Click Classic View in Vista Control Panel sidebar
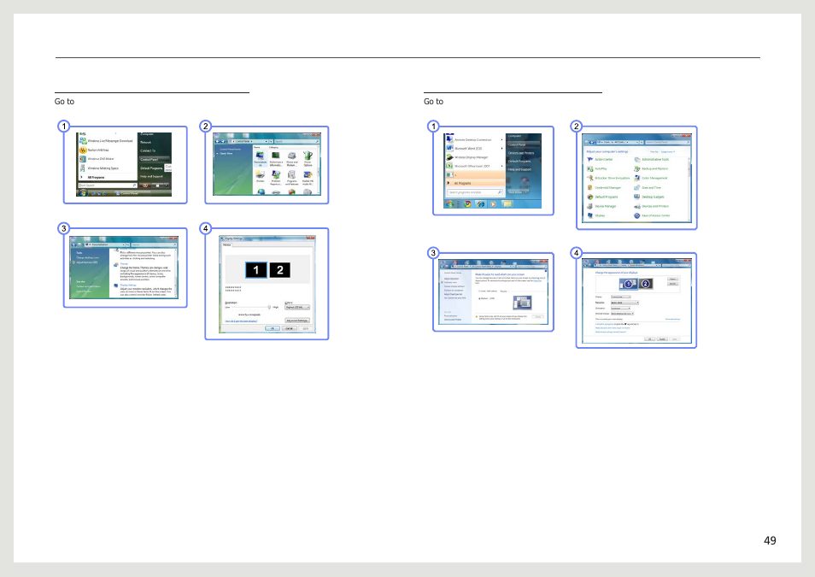The height and width of the screenshot is (577, 815). tap(226, 154)
